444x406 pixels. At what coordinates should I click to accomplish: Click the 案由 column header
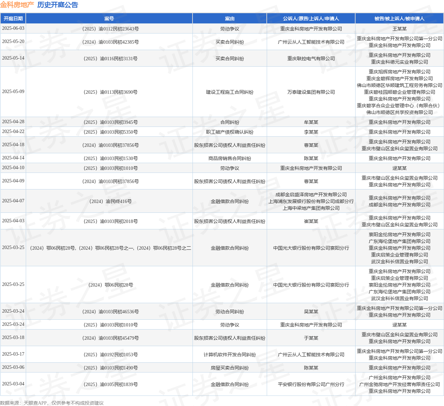click(230, 19)
